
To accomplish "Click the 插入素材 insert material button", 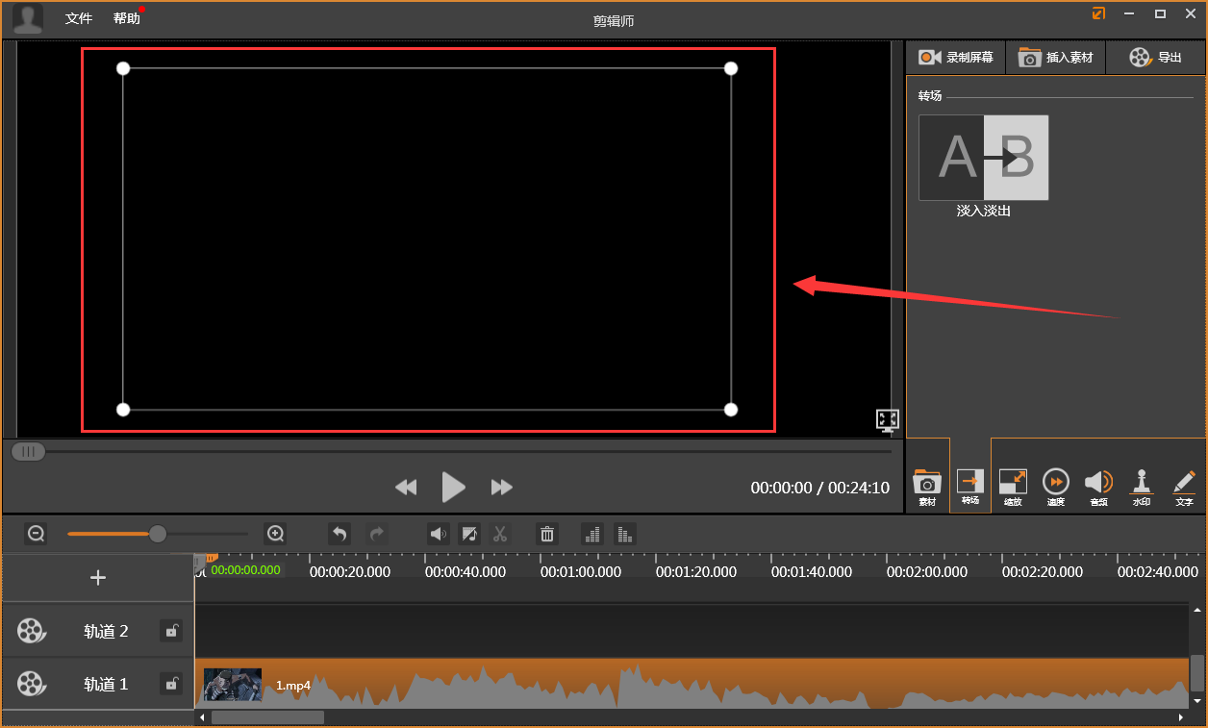I will point(1056,58).
